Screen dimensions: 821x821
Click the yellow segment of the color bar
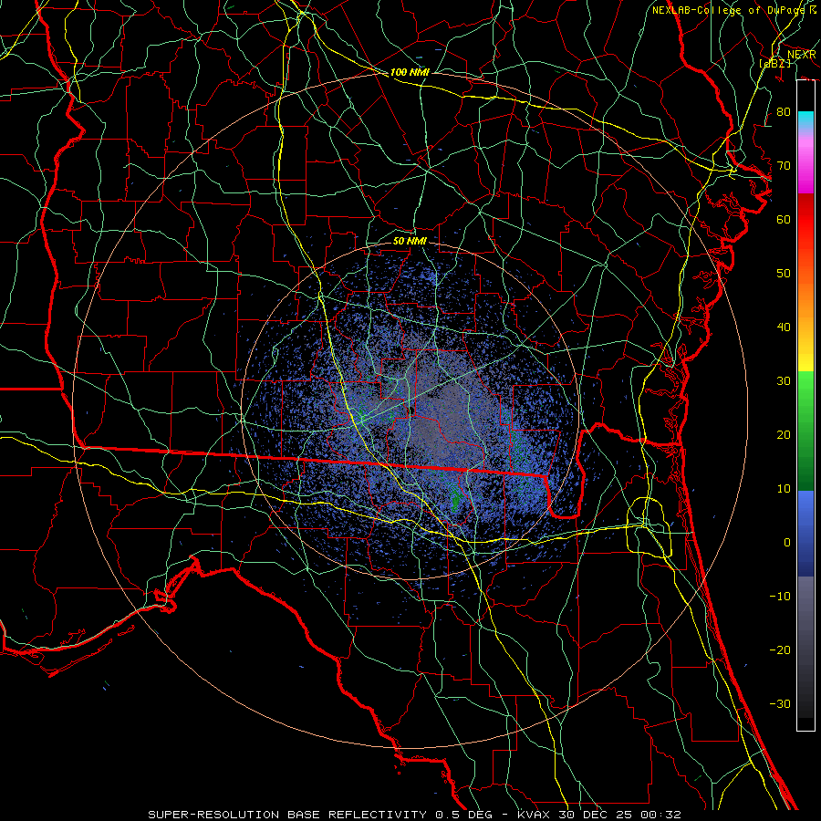[x=805, y=356]
